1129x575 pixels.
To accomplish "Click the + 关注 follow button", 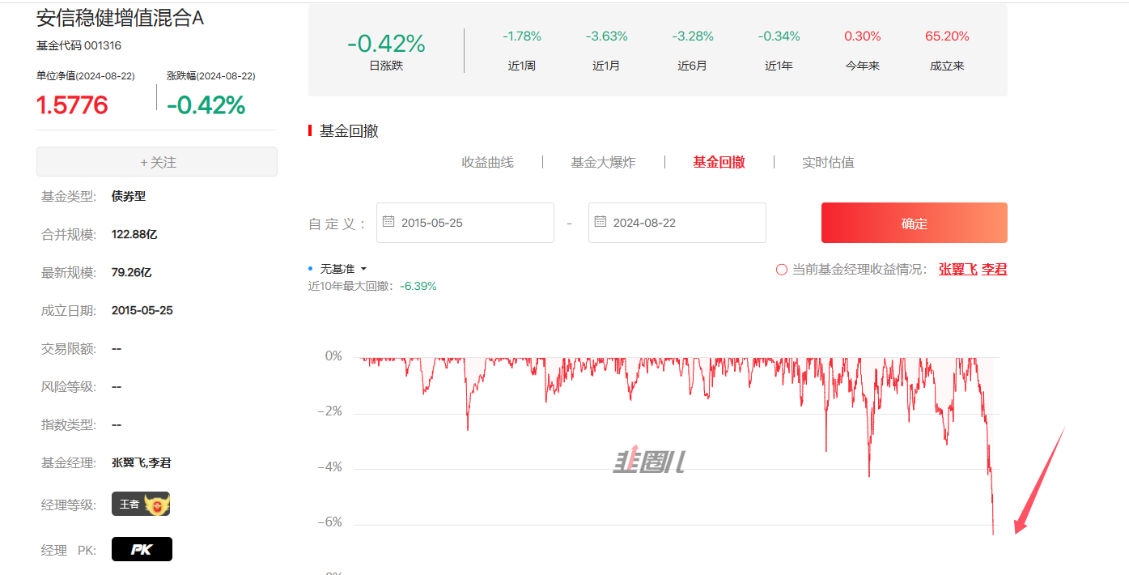I will point(157,162).
